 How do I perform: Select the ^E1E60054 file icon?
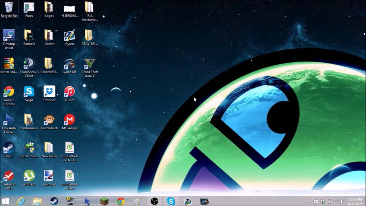point(69,11)
